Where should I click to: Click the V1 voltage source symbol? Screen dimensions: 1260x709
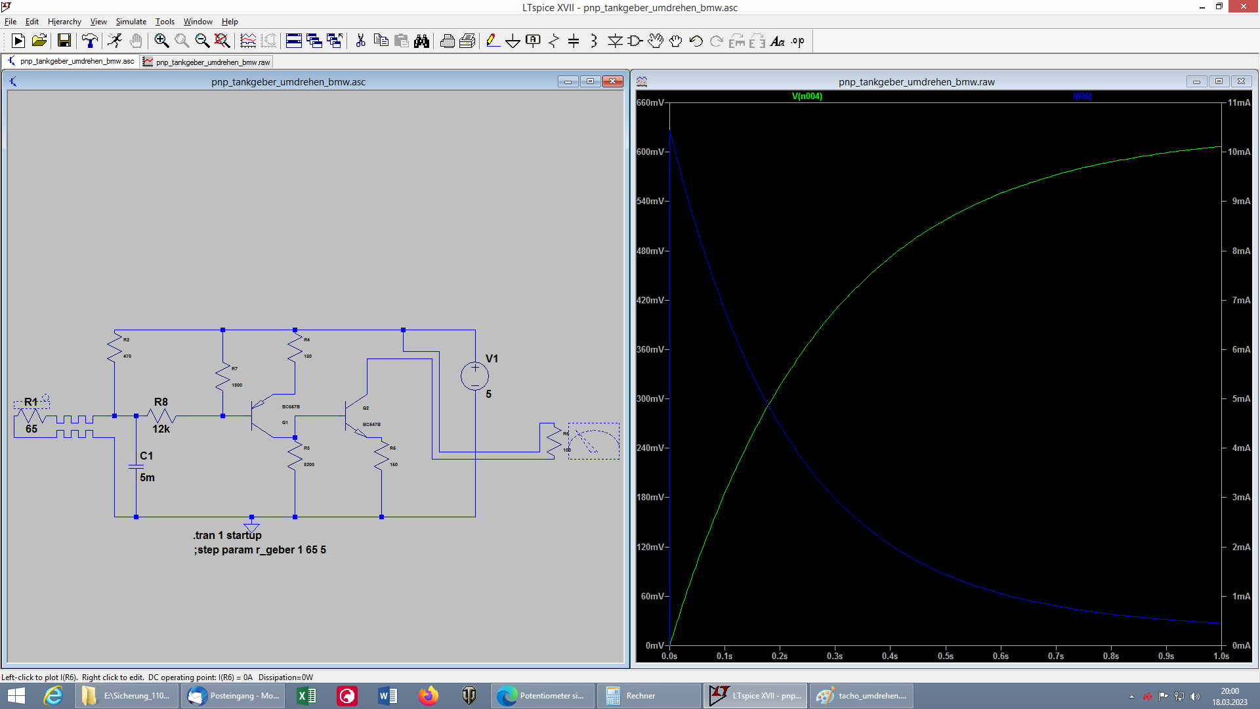(x=474, y=376)
